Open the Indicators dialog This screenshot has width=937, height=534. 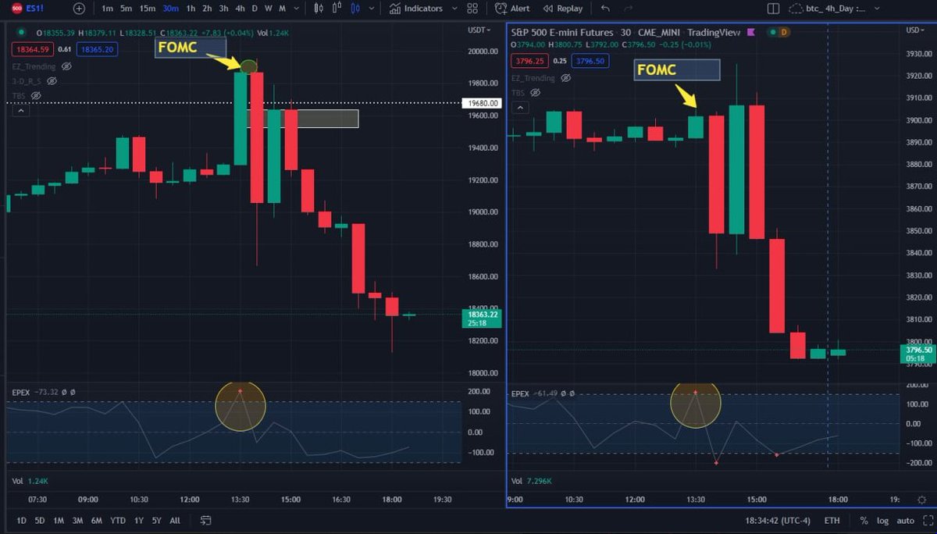(415, 9)
